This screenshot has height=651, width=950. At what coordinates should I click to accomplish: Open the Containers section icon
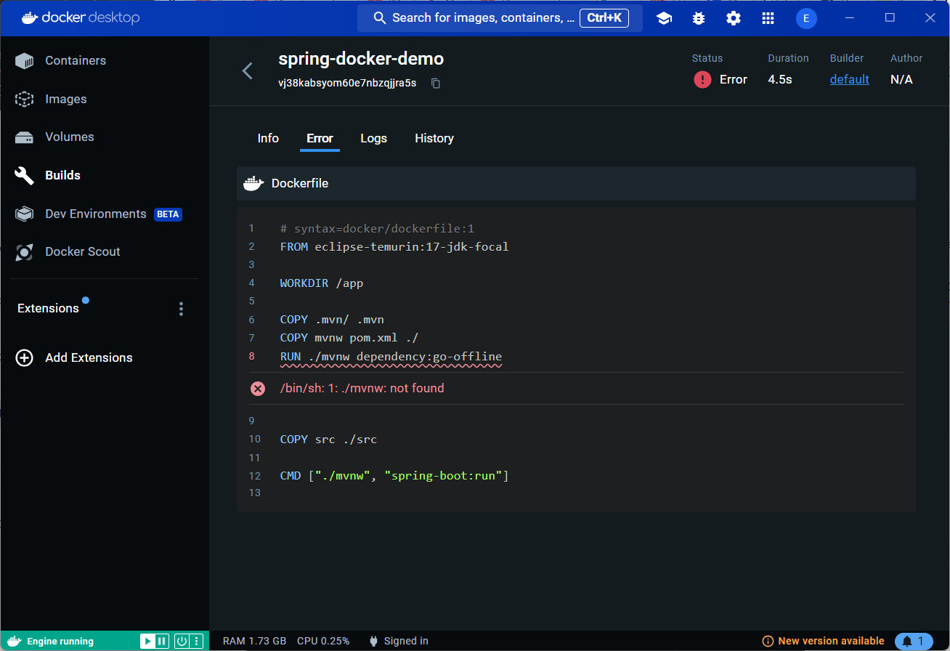[25, 61]
